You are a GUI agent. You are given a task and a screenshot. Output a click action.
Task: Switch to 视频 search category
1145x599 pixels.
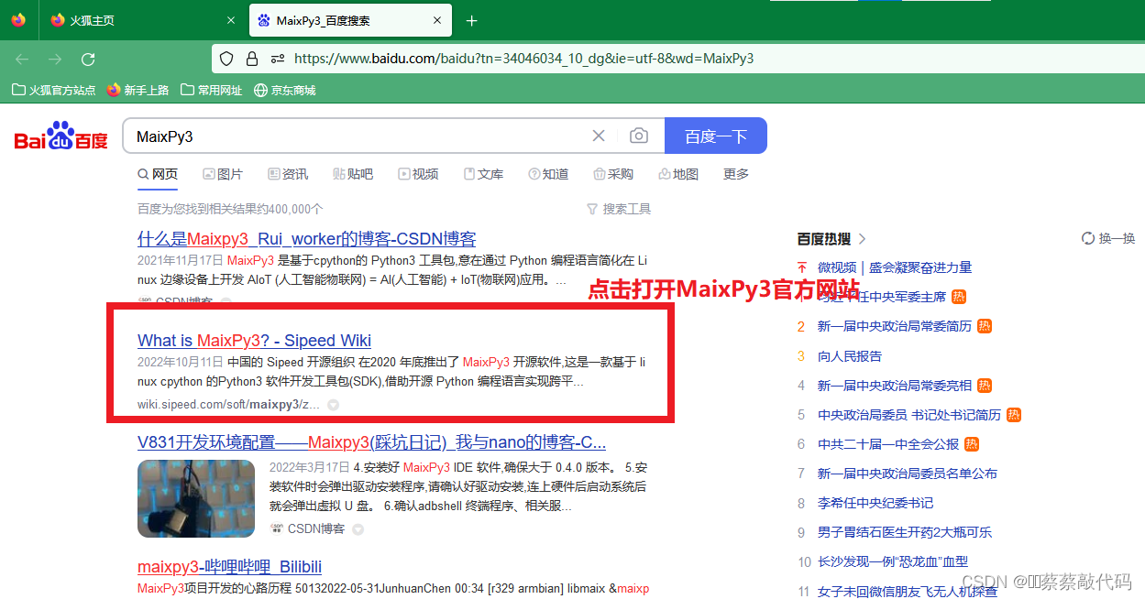pos(418,174)
